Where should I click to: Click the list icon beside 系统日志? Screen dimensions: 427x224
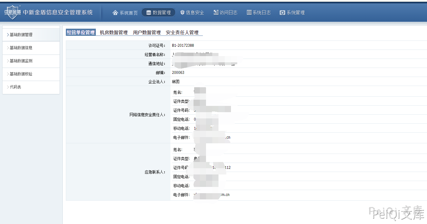coord(249,12)
